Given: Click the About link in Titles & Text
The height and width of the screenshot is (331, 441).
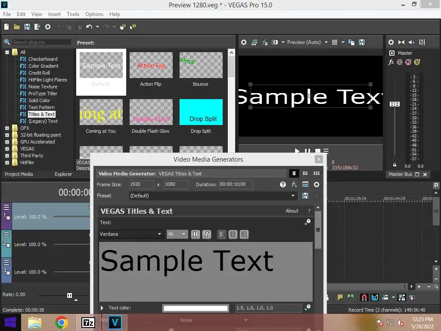Looking at the screenshot, I should point(292,211).
